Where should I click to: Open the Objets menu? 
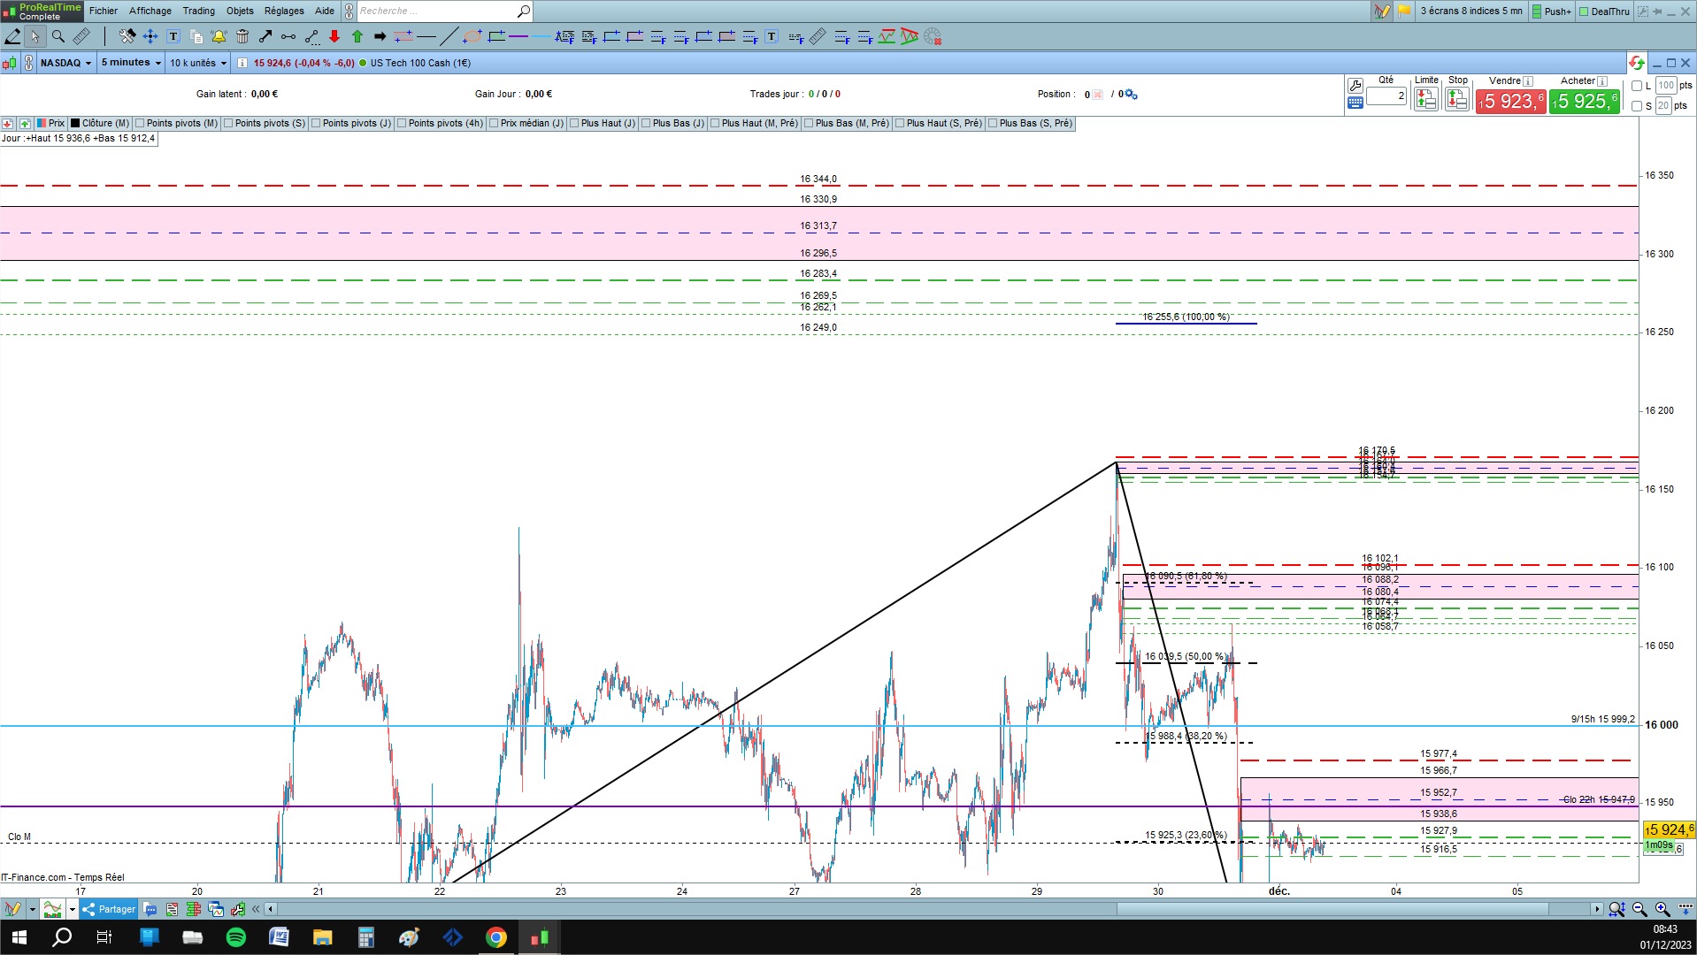click(x=240, y=11)
